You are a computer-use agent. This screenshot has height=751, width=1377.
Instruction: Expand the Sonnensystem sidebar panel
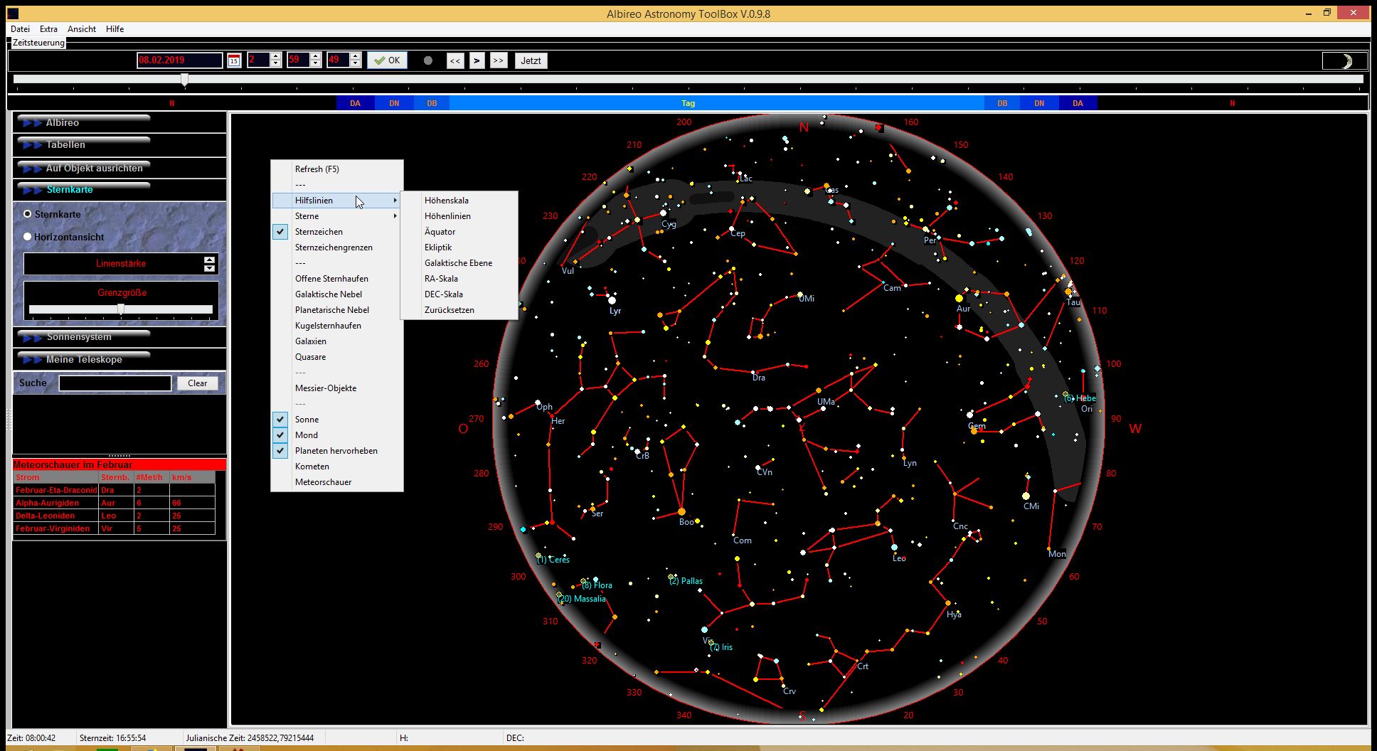tap(79, 337)
